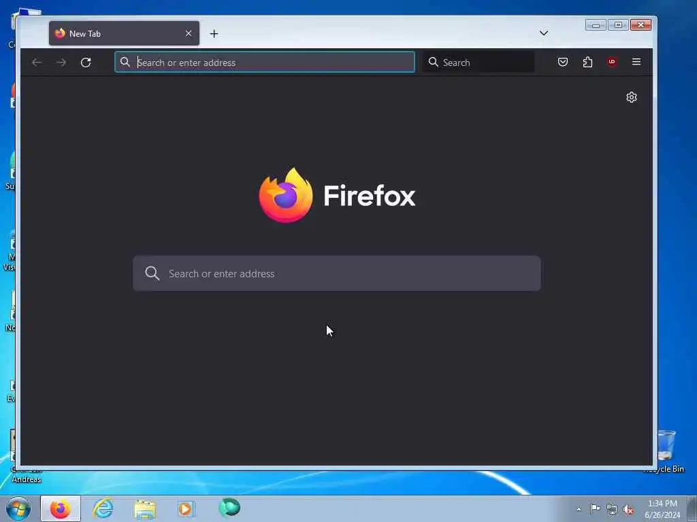697x522 pixels.
Task: Open the Firefox hamburger application menu
Action: tap(636, 62)
